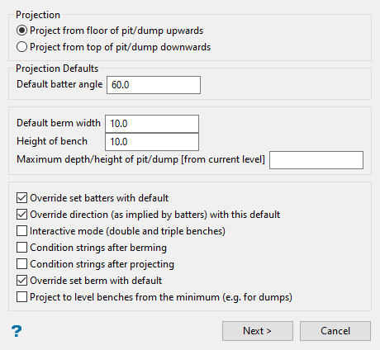Click the Cancel button
Screen dimensions: 380x350
tap(335, 331)
